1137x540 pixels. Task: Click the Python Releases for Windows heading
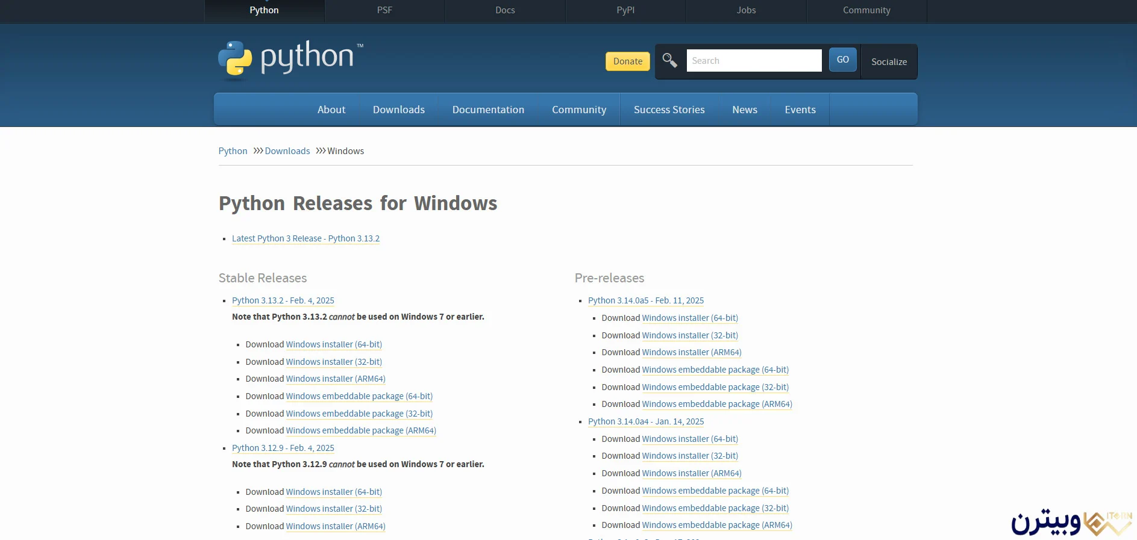coord(358,203)
